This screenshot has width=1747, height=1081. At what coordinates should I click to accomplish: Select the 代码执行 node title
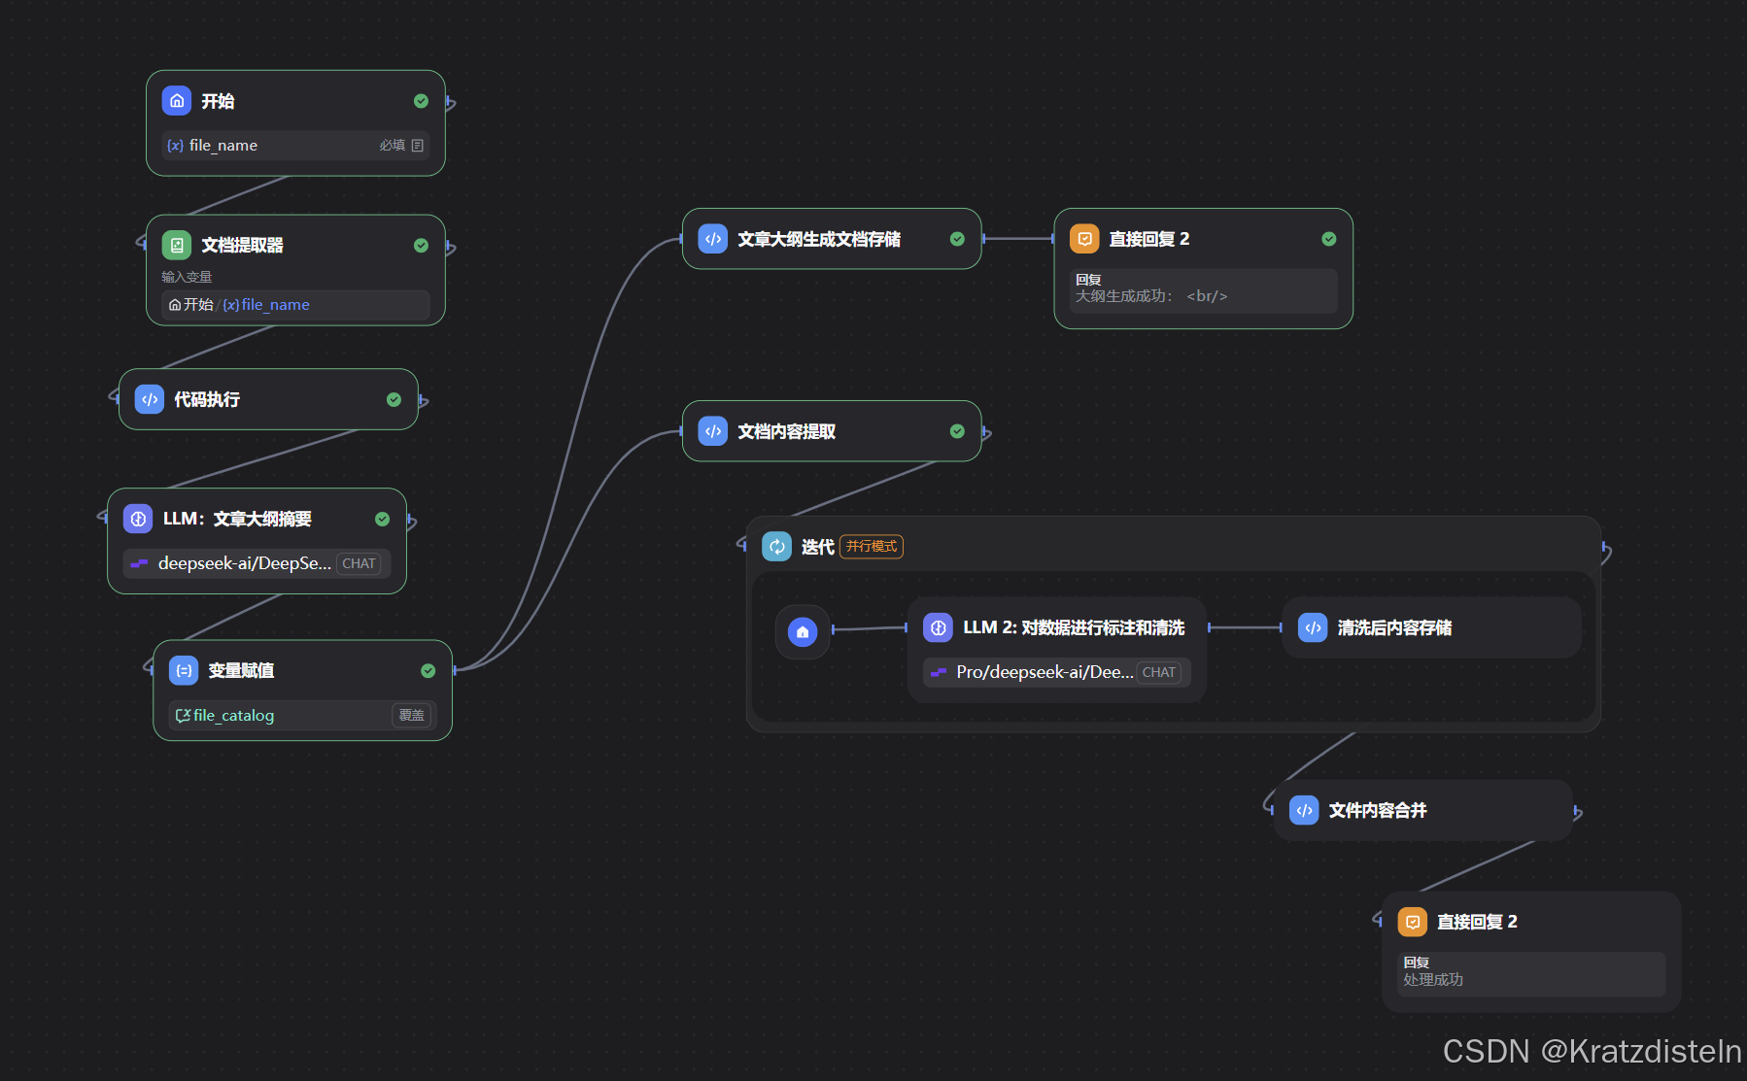(207, 399)
